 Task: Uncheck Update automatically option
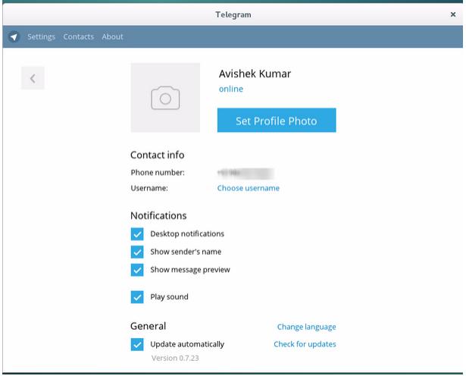click(137, 344)
